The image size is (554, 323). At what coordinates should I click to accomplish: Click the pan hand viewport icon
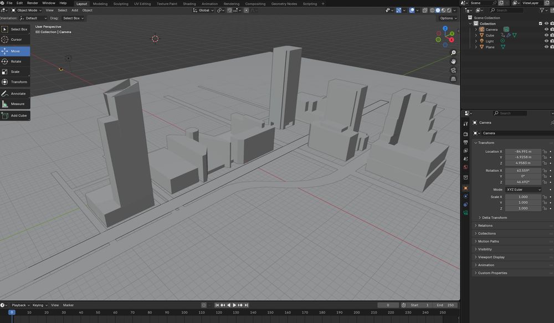(x=453, y=61)
